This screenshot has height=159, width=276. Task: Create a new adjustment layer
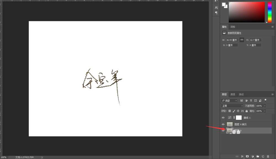(x=253, y=157)
